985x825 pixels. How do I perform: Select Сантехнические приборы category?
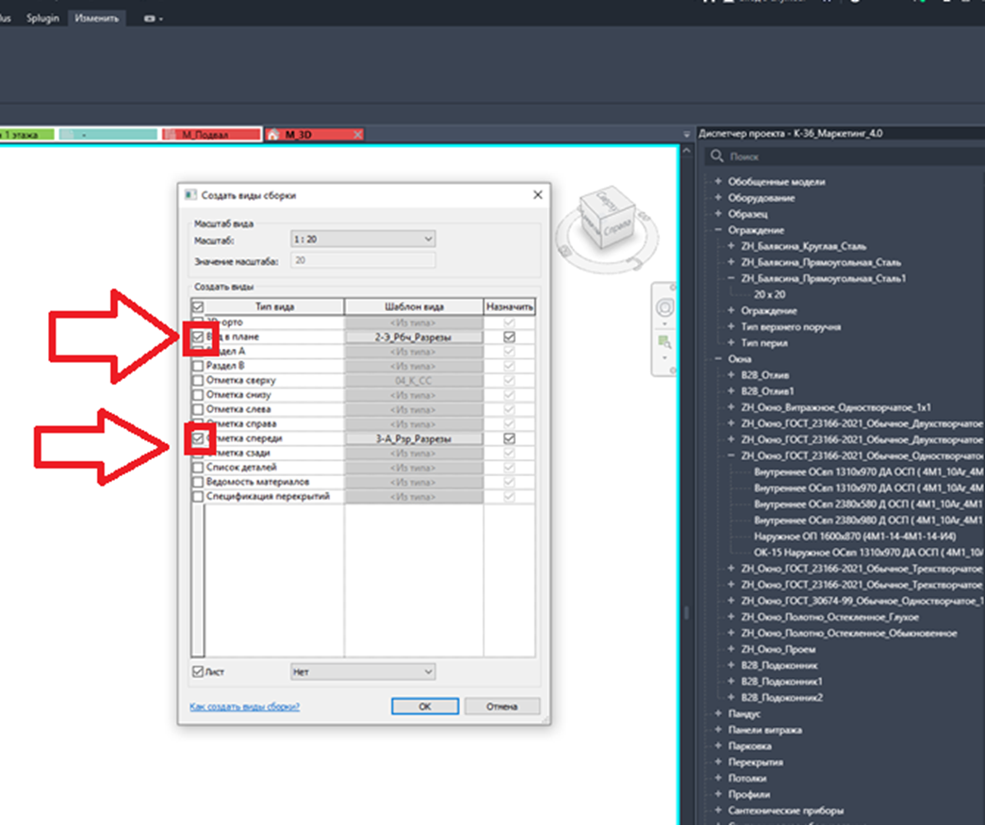point(786,811)
